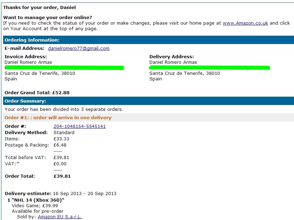This screenshot has width=294, height=220.
Task: Click "Order #1: order will arrive in one delivery"
Action: click(x=58, y=117)
